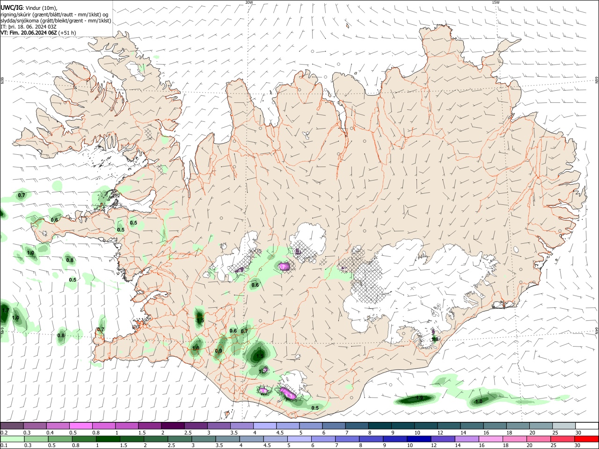
Task: Select the 1.8 value near the southeast glacier tip
Action: (x=435, y=340)
